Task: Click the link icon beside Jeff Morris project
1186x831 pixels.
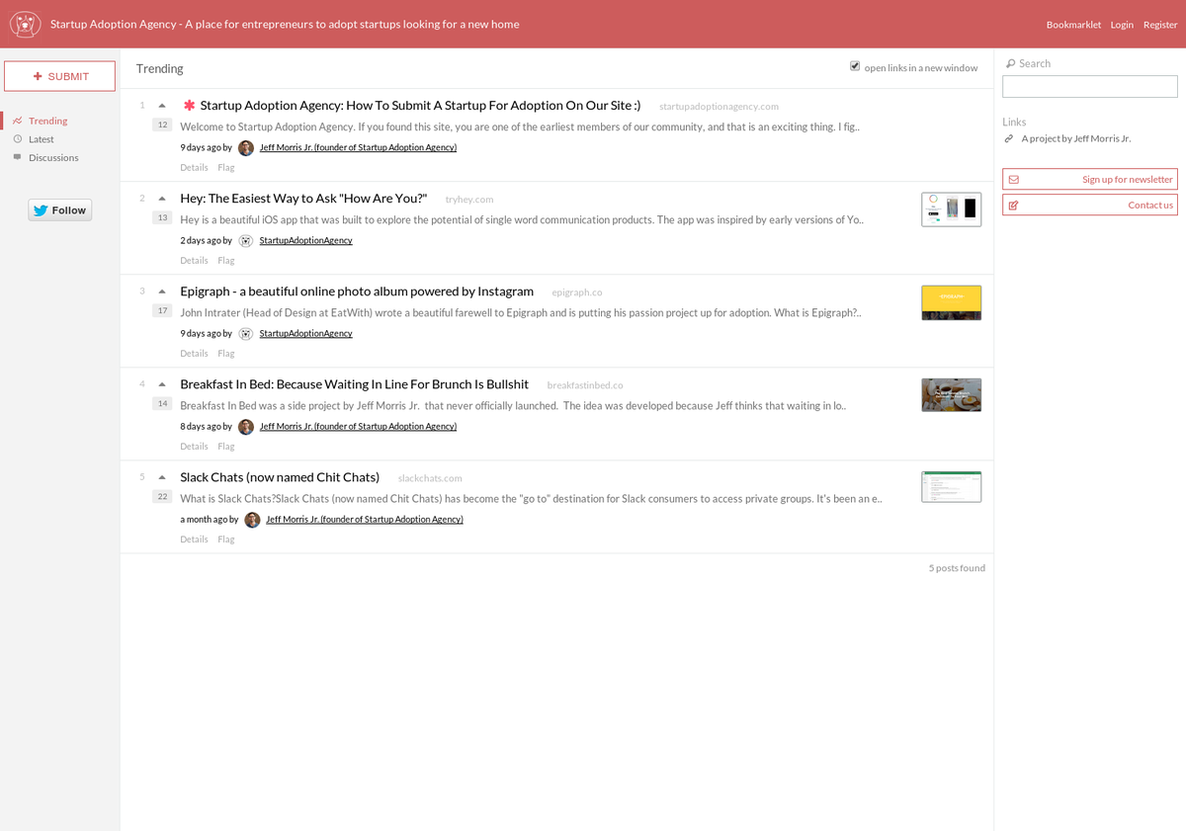Action: pyautogui.click(x=1009, y=138)
